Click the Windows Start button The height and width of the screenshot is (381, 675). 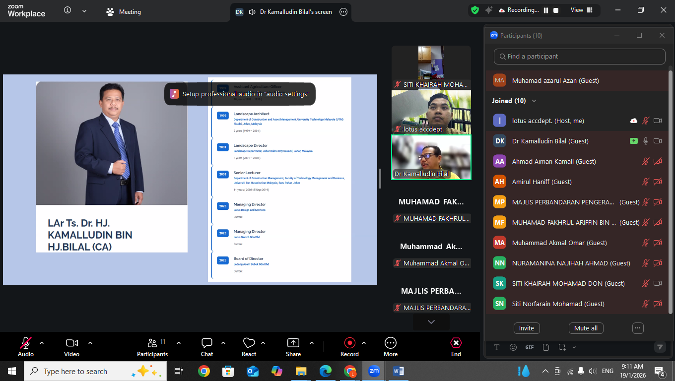click(12, 371)
